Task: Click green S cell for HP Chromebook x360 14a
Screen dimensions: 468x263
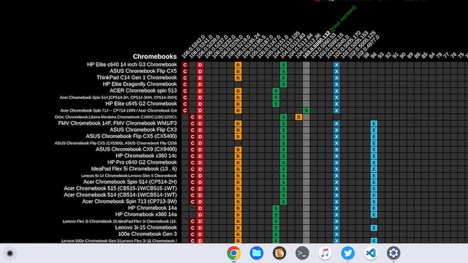Action: pyautogui.click(x=276, y=214)
